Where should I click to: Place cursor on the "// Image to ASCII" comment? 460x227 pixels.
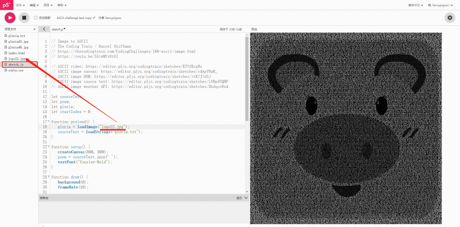pyautogui.click(x=69, y=41)
